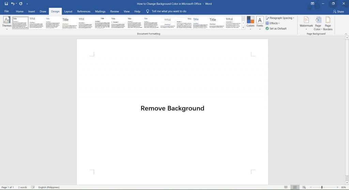Open the Page Color menu
This screenshot has width=349, height=190.
(x=318, y=24)
